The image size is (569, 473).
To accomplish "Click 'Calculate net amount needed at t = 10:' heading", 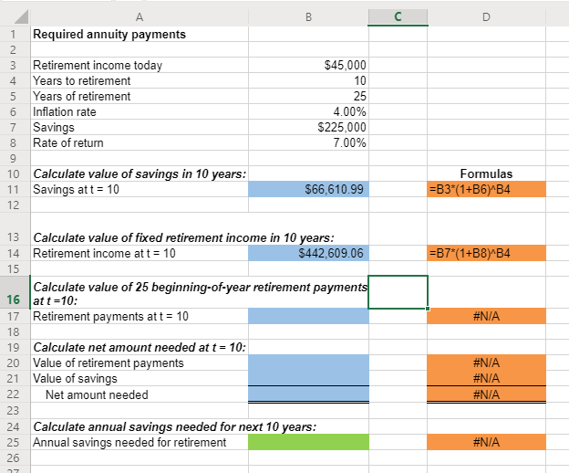I will (140, 348).
